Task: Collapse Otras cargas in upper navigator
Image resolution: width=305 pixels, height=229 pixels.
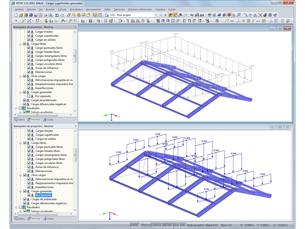Action: pyautogui.click(x=20, y=76)
